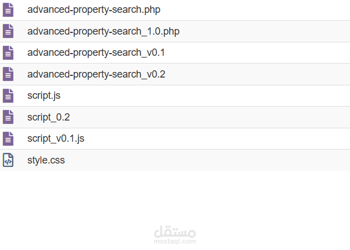
Task: Click empty area of the script_0.2 row
Action: click(201, 117)
